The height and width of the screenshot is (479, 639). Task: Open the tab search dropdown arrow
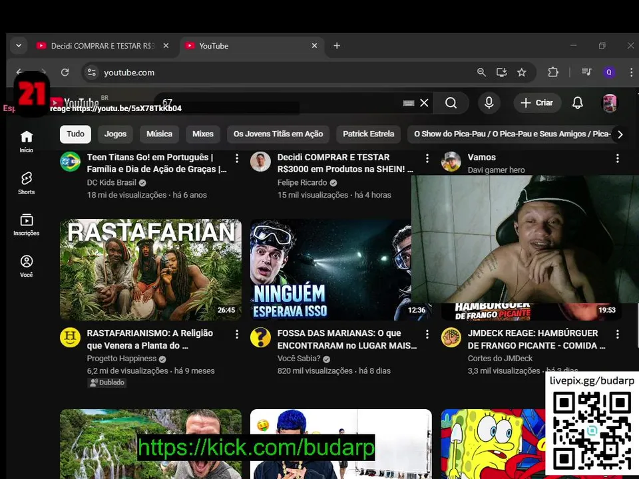click(x=19, y=46)
